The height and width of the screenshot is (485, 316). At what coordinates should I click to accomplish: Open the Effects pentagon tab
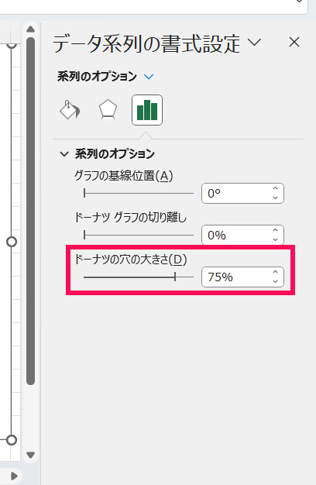pyautogui.click(x=108, y=110)
